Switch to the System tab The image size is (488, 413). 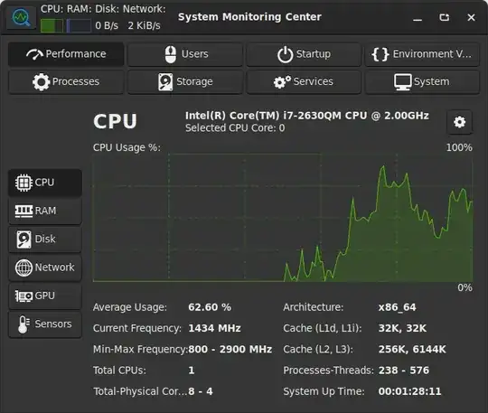[x=422, y=82]
